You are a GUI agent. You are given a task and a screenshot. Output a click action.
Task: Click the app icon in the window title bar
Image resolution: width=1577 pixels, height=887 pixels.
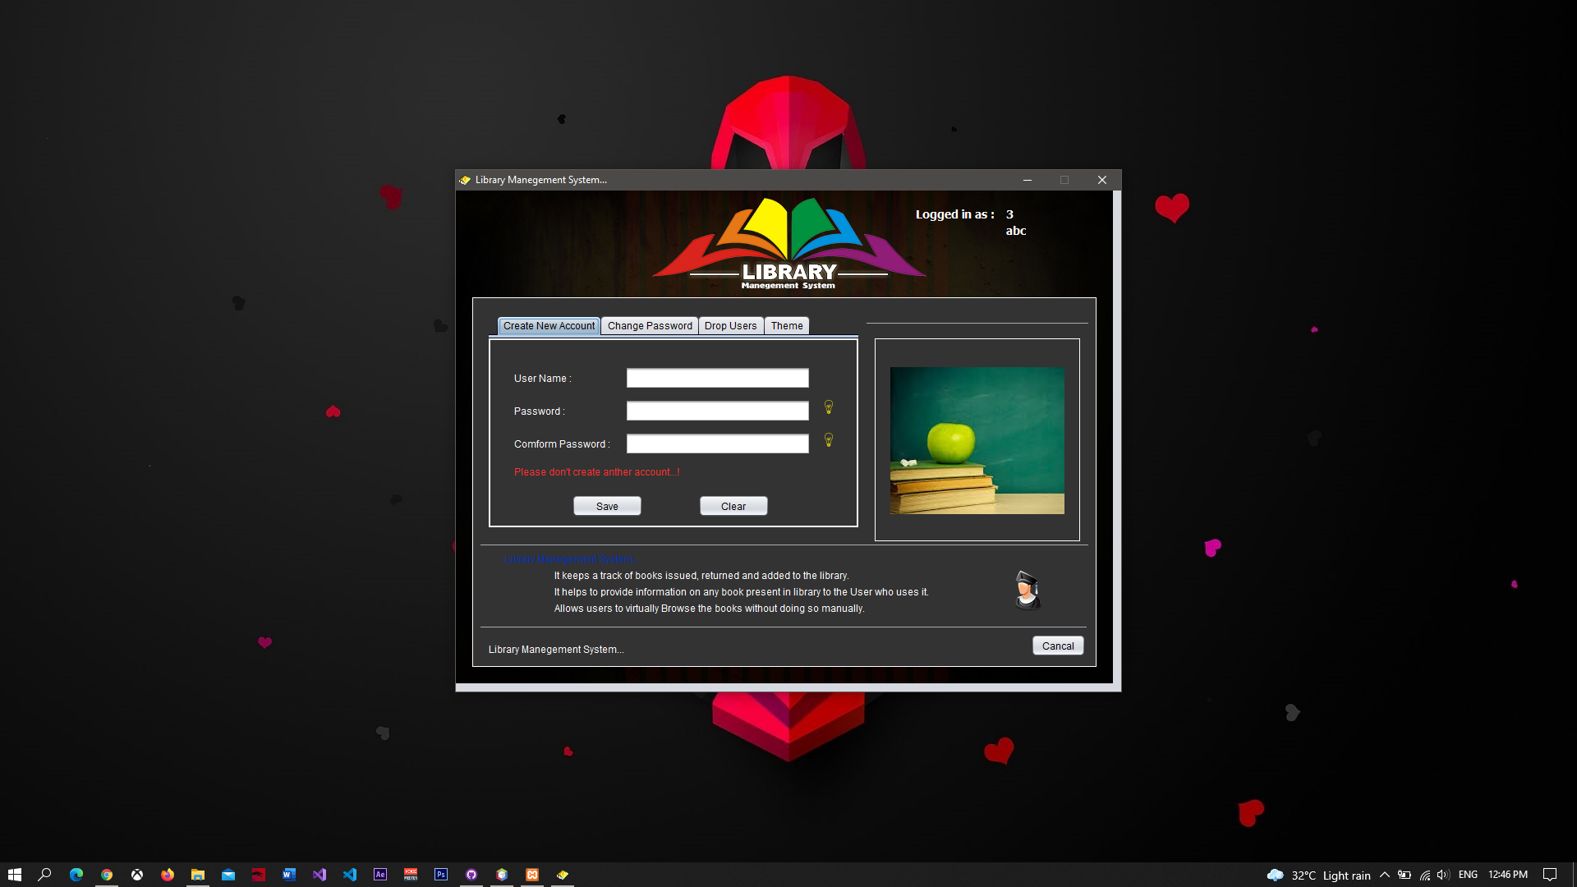click(466, 179)
